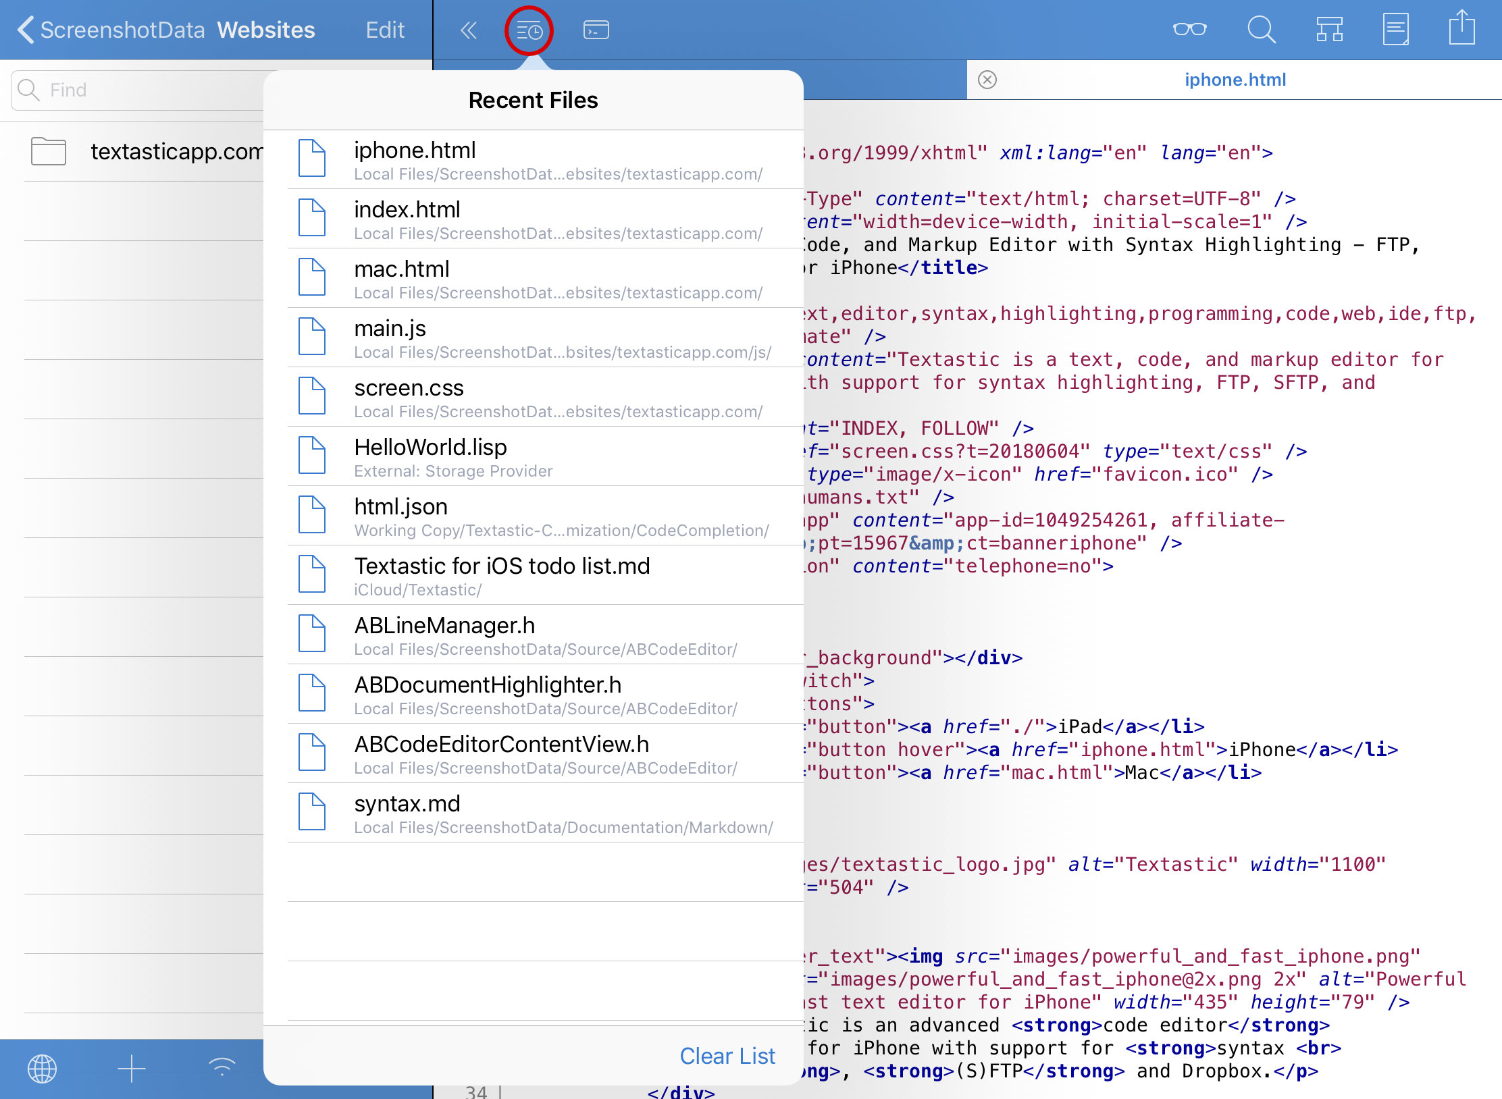
Task: Open the file properties document icon
Action: click(1395, 30)
